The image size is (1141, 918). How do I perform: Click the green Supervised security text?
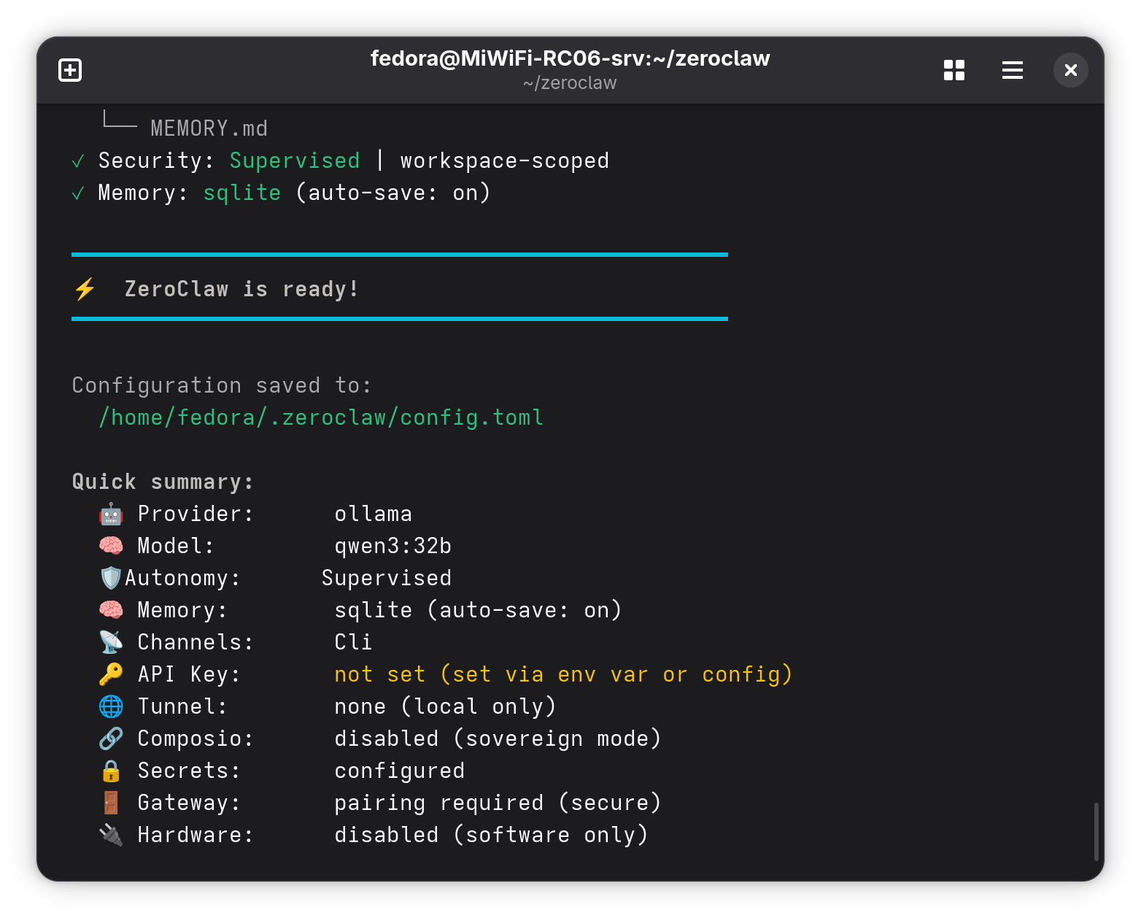click(x=295, y=161)
